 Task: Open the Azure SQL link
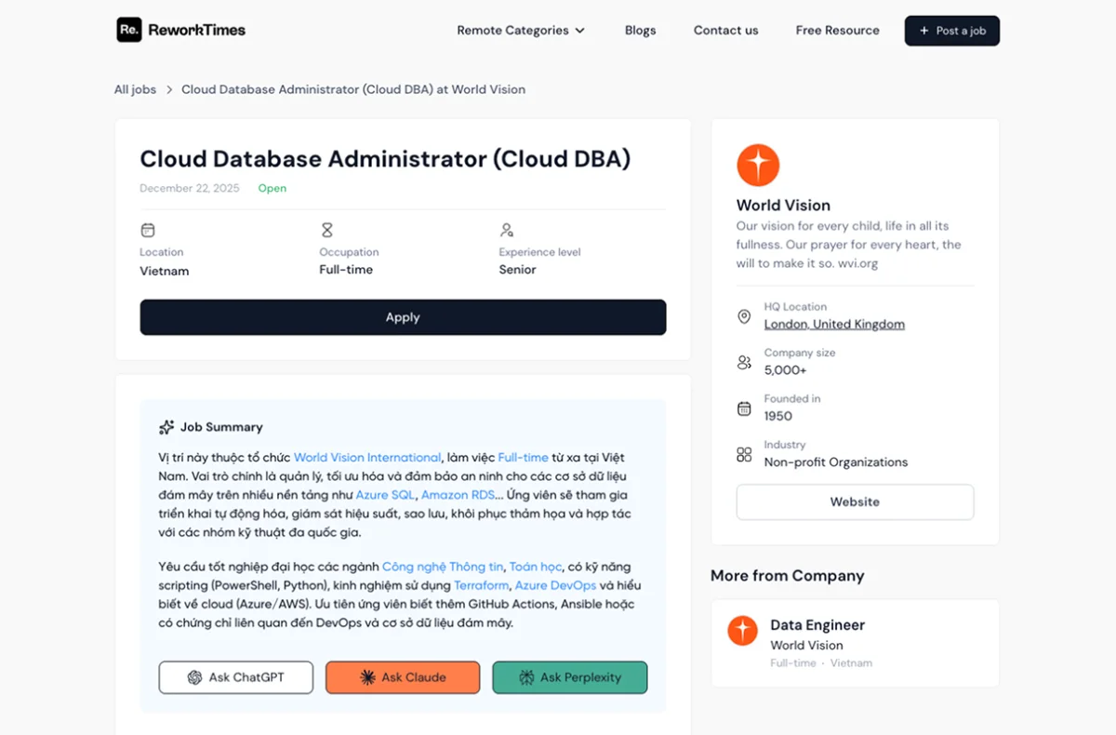coord(385,495)
